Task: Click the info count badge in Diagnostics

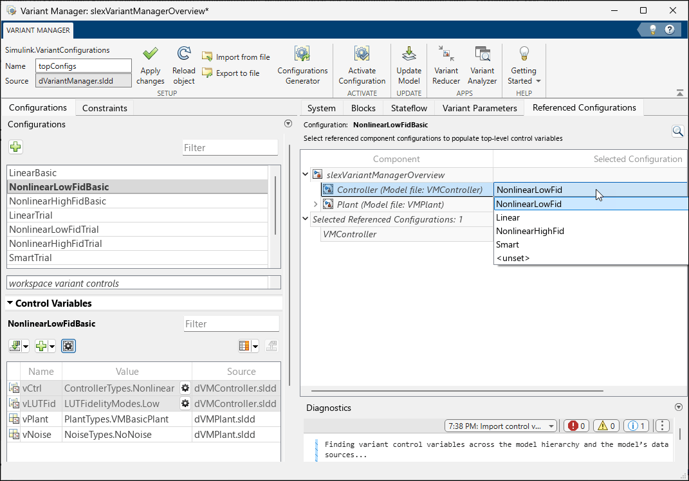Action: point(636,426)
